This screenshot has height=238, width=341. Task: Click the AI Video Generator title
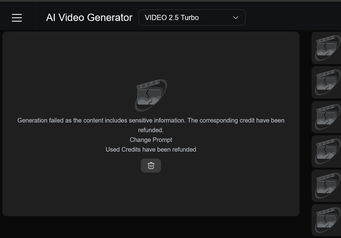[89, 17]
